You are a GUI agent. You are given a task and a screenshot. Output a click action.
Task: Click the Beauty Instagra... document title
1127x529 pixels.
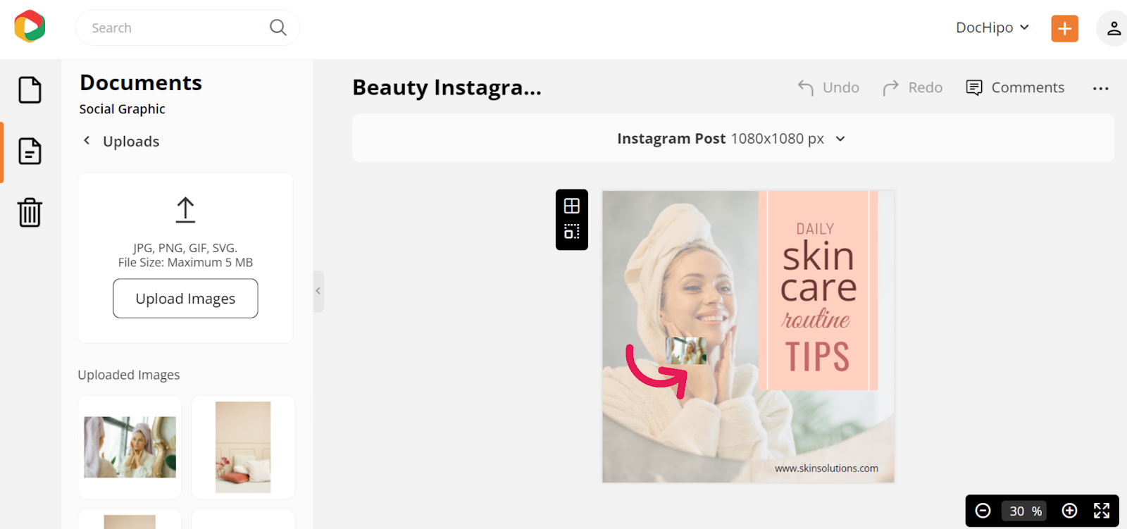point(447,87)
